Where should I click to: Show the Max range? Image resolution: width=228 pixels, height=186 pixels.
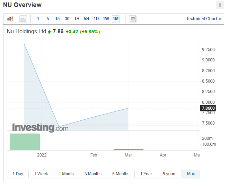click(191, 174)
